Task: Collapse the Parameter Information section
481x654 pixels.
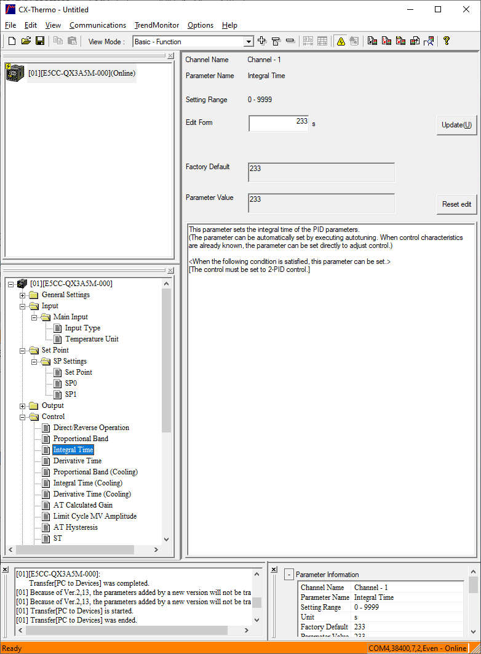Action: [289, 575]
